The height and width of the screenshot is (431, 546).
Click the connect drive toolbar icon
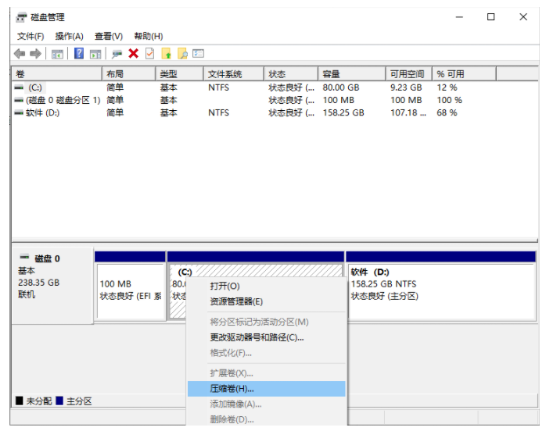(117, 53)
